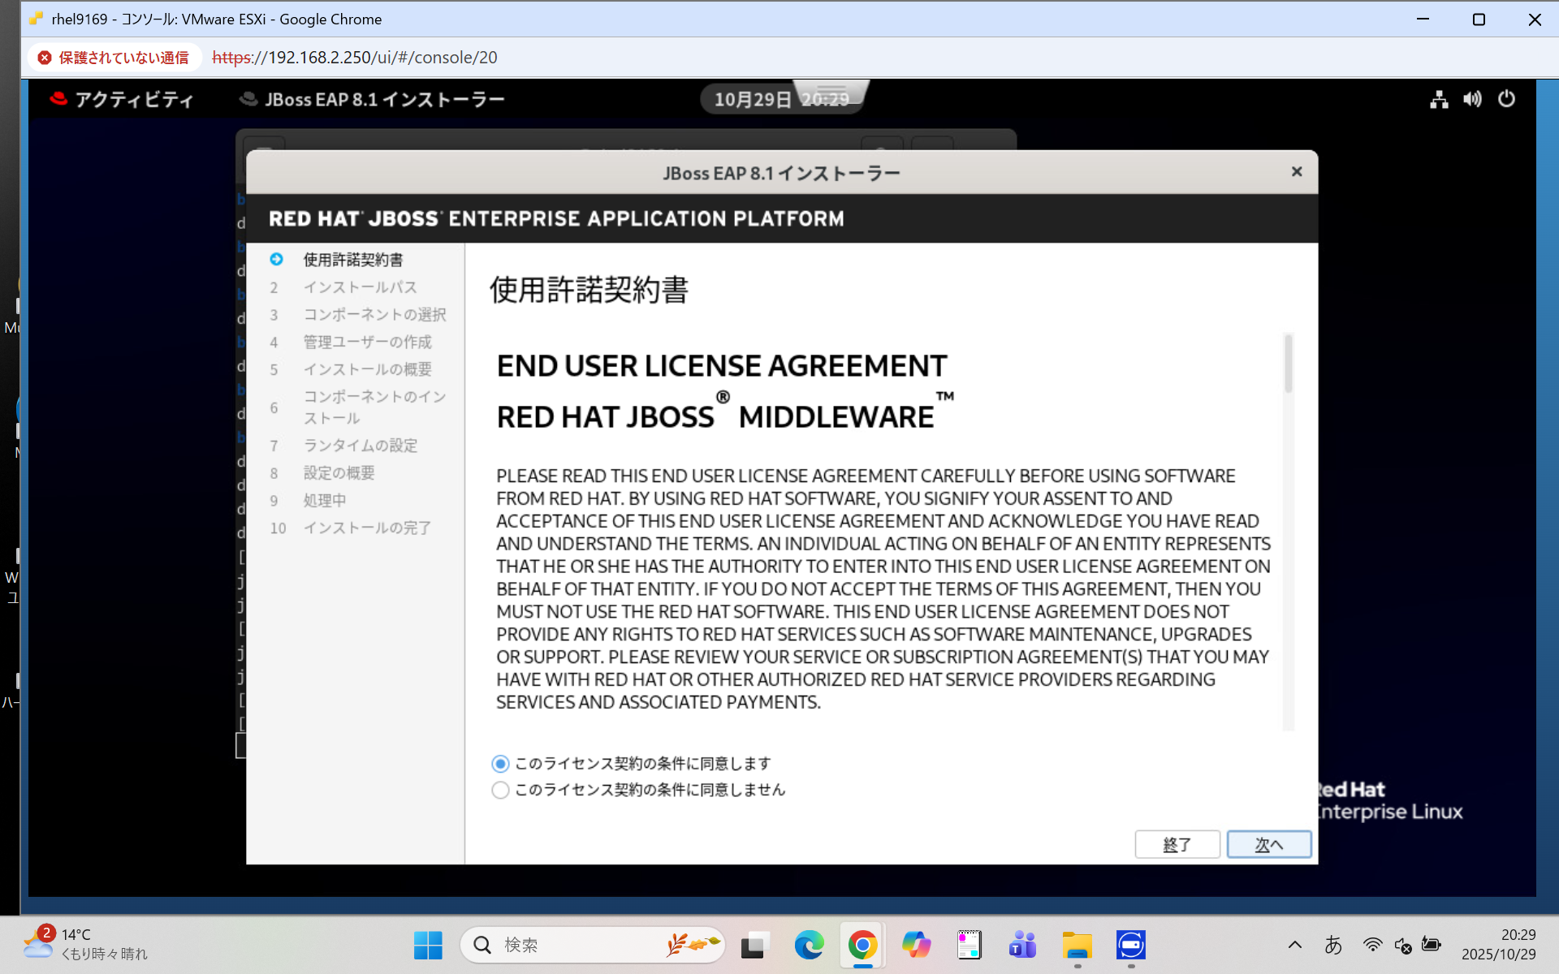Click the GNOME power icon

[1506, 99]
